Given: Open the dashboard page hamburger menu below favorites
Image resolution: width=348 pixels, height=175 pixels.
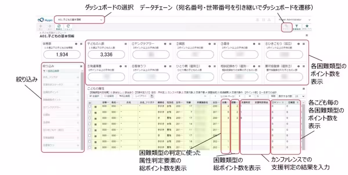Looking at the screenshot, I should (x=307, y=35).
